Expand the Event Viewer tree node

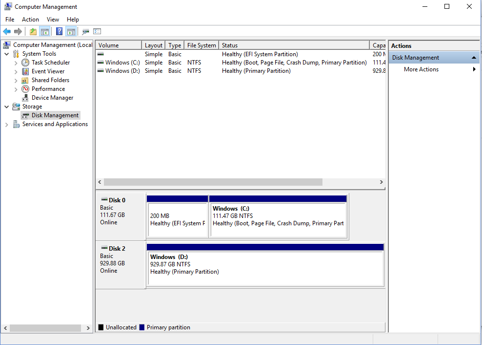[15, 71]
